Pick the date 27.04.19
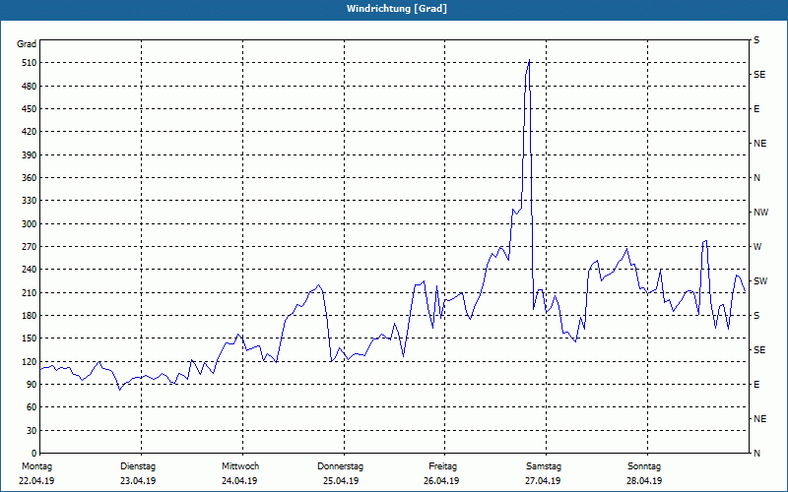Image resolution: width=788 pixels, height=492 pixels. [x=543, y=481]
